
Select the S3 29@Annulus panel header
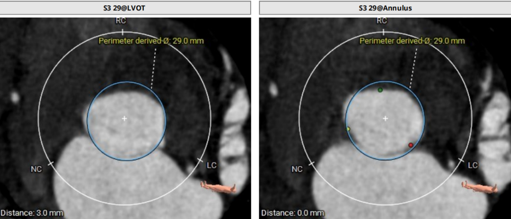[x=385, y=8]
